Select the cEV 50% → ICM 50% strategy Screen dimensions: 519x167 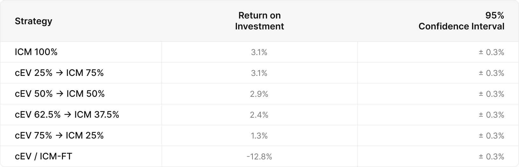tap(60, 94)
